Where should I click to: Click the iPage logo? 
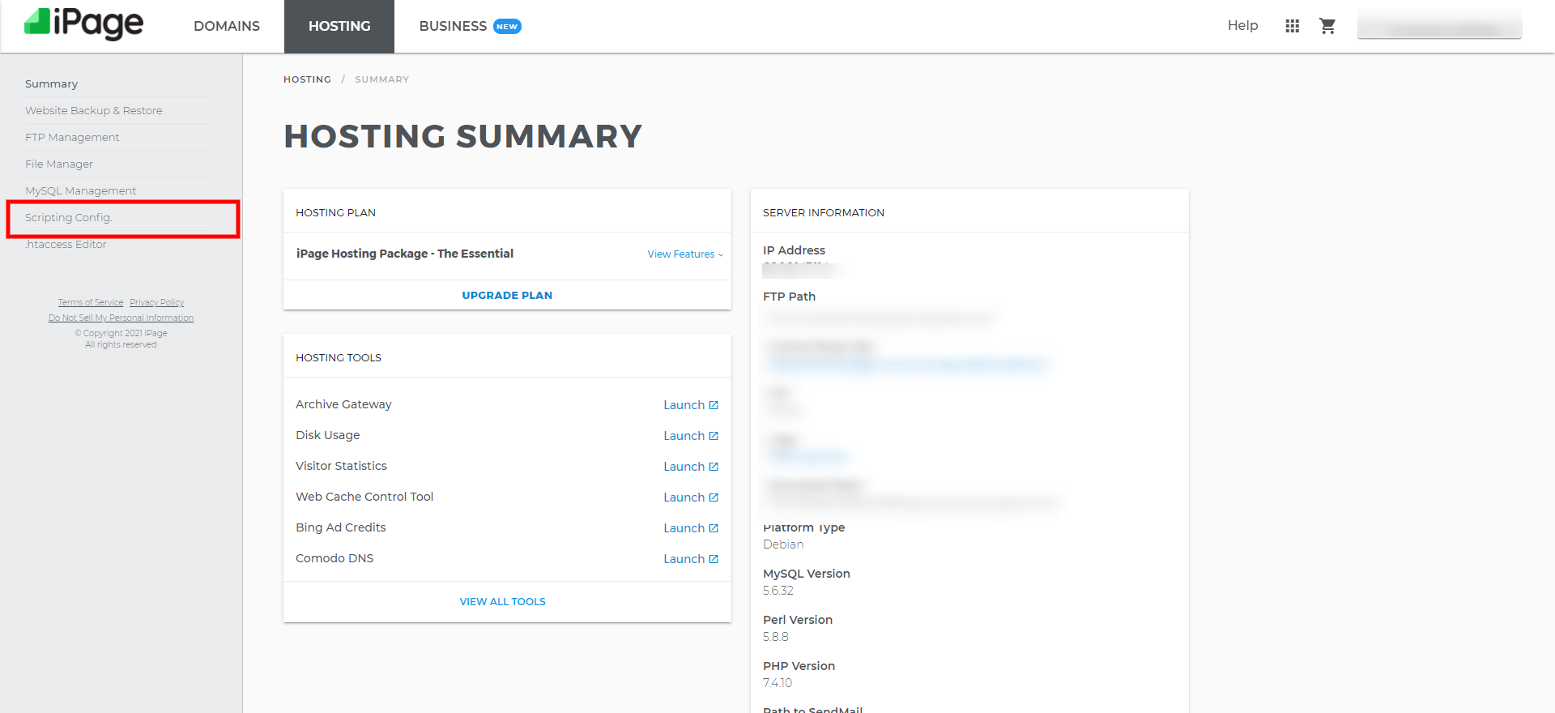click(x=84, y=24)
